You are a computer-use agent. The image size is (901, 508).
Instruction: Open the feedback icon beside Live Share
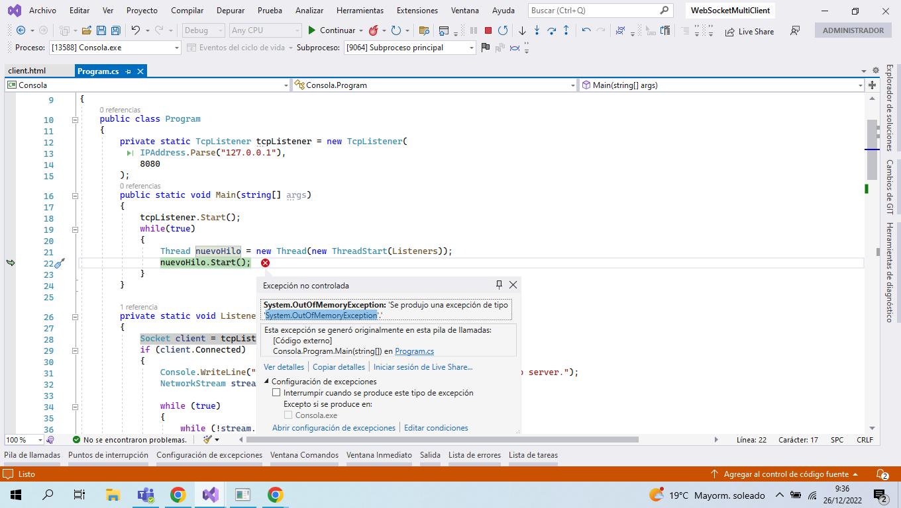click(795, 31)
